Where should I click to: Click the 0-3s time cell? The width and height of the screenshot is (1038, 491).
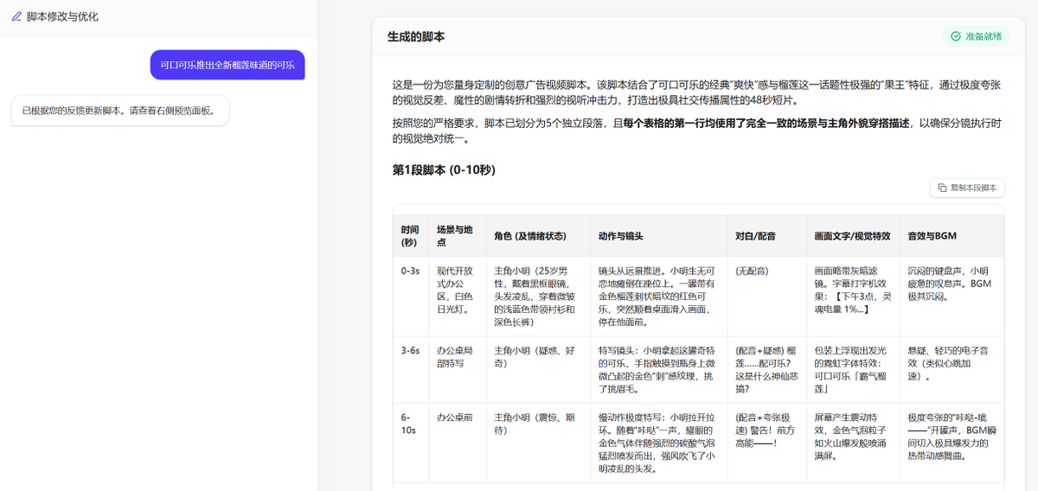coord(410,296)
